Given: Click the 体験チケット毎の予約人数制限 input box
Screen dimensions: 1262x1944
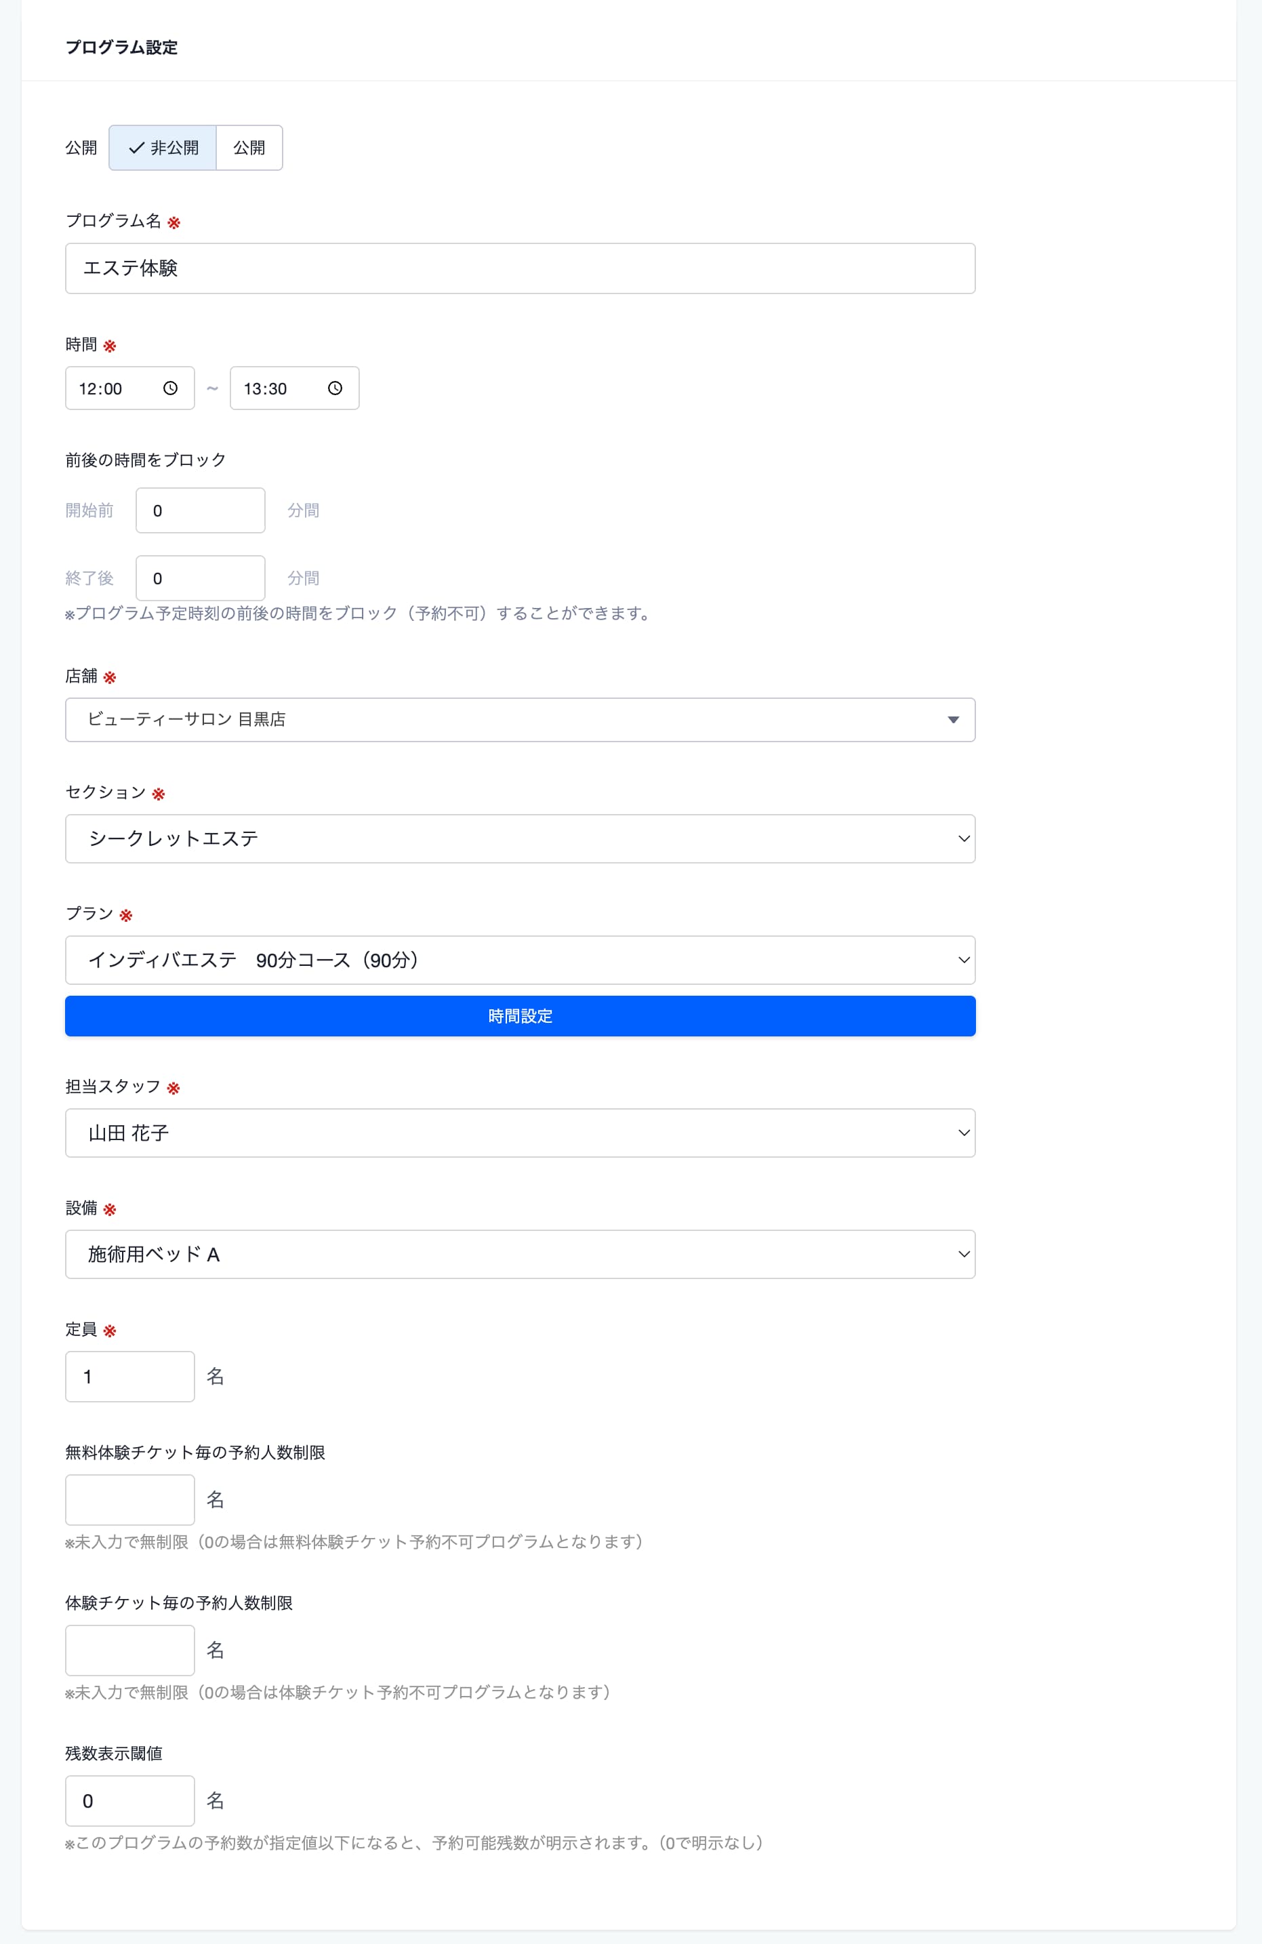Looking at the screenshot, I should 130,1650.
